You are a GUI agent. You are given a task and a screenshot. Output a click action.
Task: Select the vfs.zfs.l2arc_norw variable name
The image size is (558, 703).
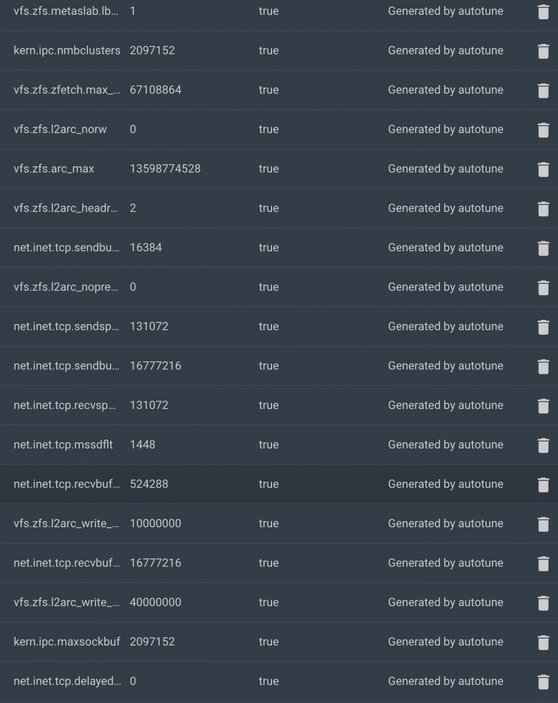click(x=60, y=129)
